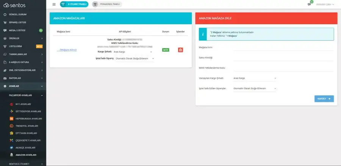This screenshot has height=166, width=341.
Task: Expand the Sentos E-Ticaret section
Action: 23,164
